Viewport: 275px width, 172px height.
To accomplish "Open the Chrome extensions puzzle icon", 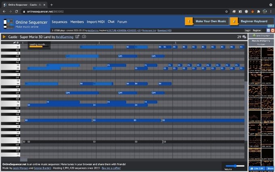I will point(258,12).
